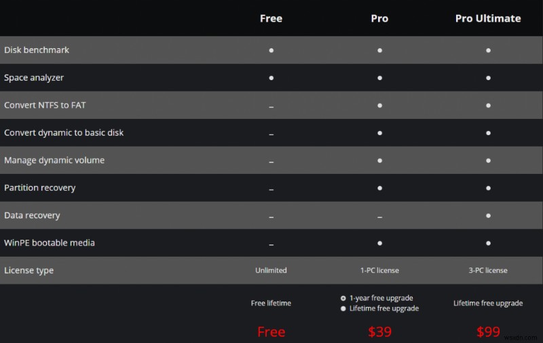Viewport: 543px width, 343px height.
Task: Click WinPE bootable media dot under Pro
Action: click(x=379, y=242)
